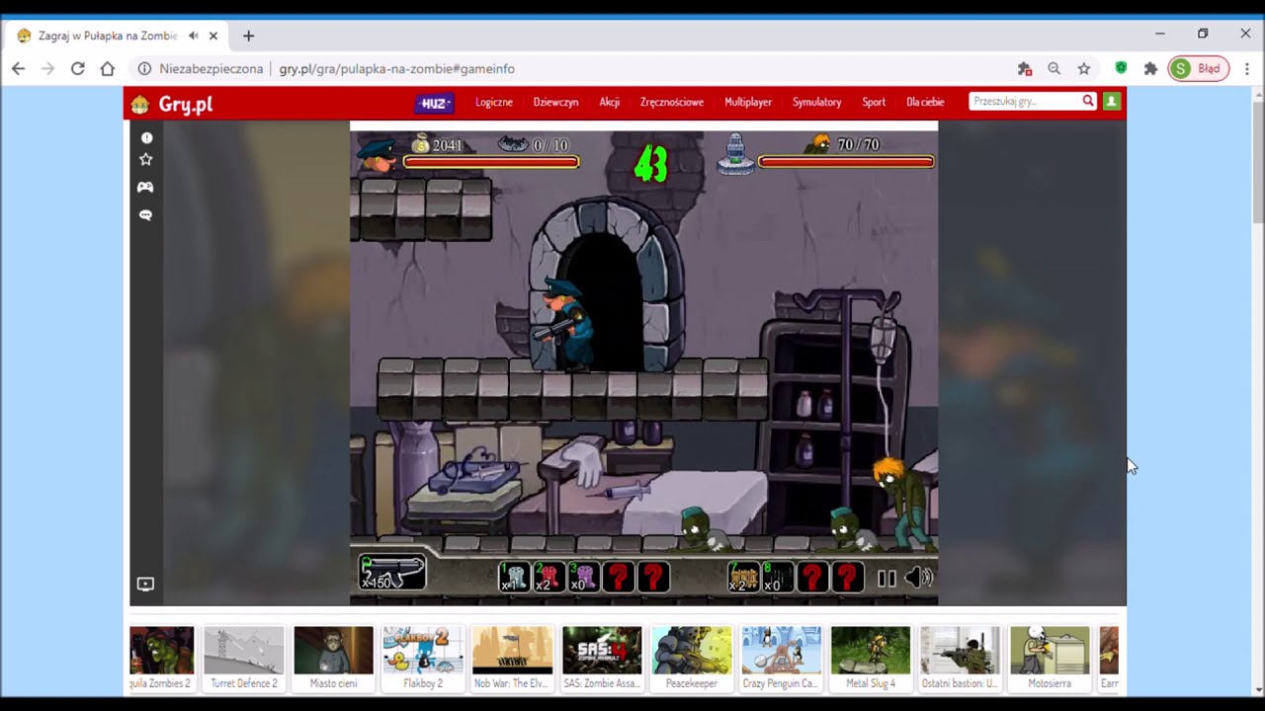
Task: Click the locked slot next to item 8
Action: [x=812, y=577]
